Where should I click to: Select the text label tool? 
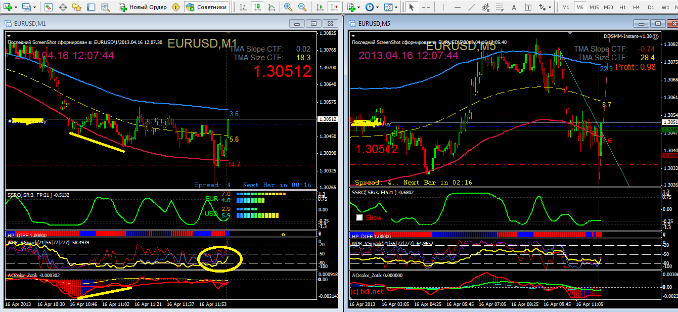pos(529,7)
